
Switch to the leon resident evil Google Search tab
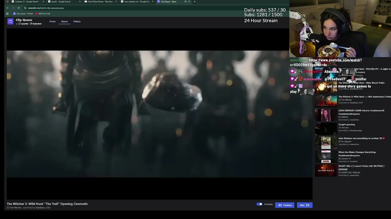[x=137, y=2]
